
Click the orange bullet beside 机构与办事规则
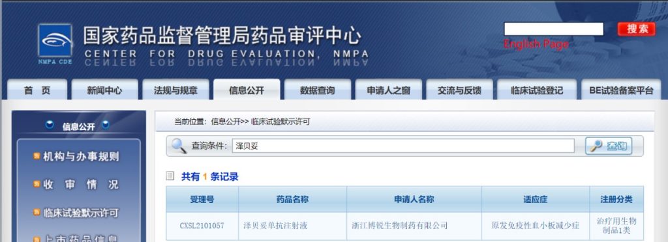click(37, 156)
